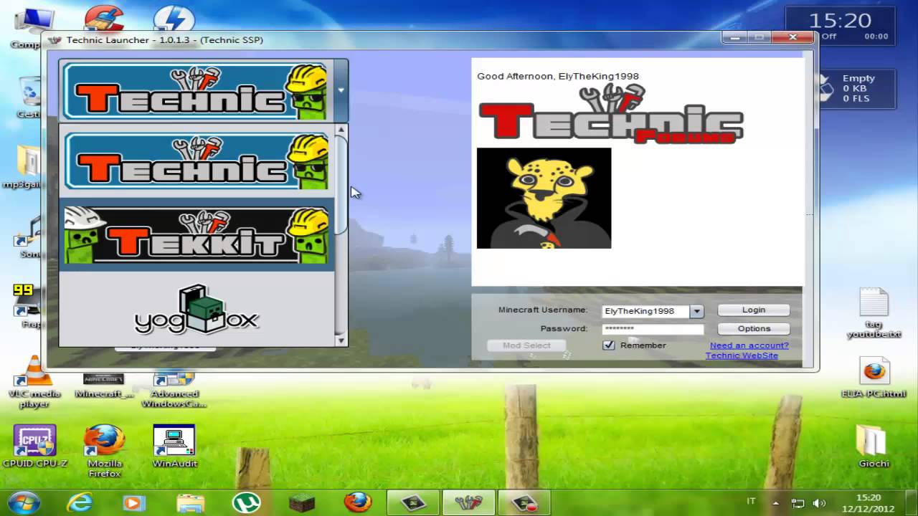Open launcher Options
The height and width of the screenshot is (516, 918).
pyautogui.click(x=754, y=329)
